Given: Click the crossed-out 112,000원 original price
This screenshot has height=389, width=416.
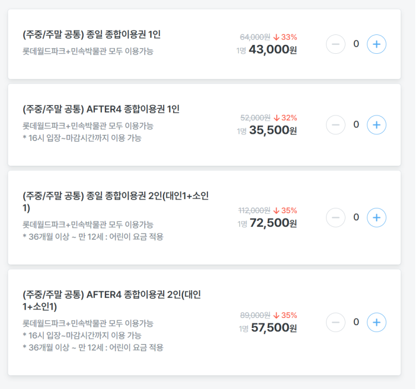Looking at the screenshot, I should 254,210.
